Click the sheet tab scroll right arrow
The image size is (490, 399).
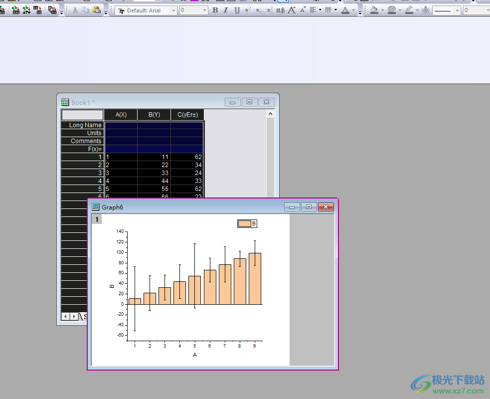tap(74, 316)
